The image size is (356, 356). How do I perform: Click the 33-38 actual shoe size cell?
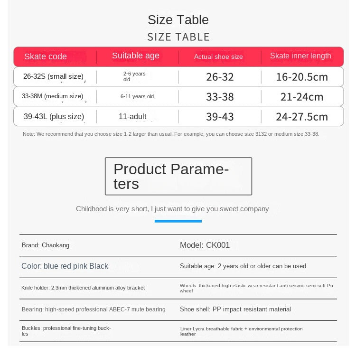pos(220,97)
